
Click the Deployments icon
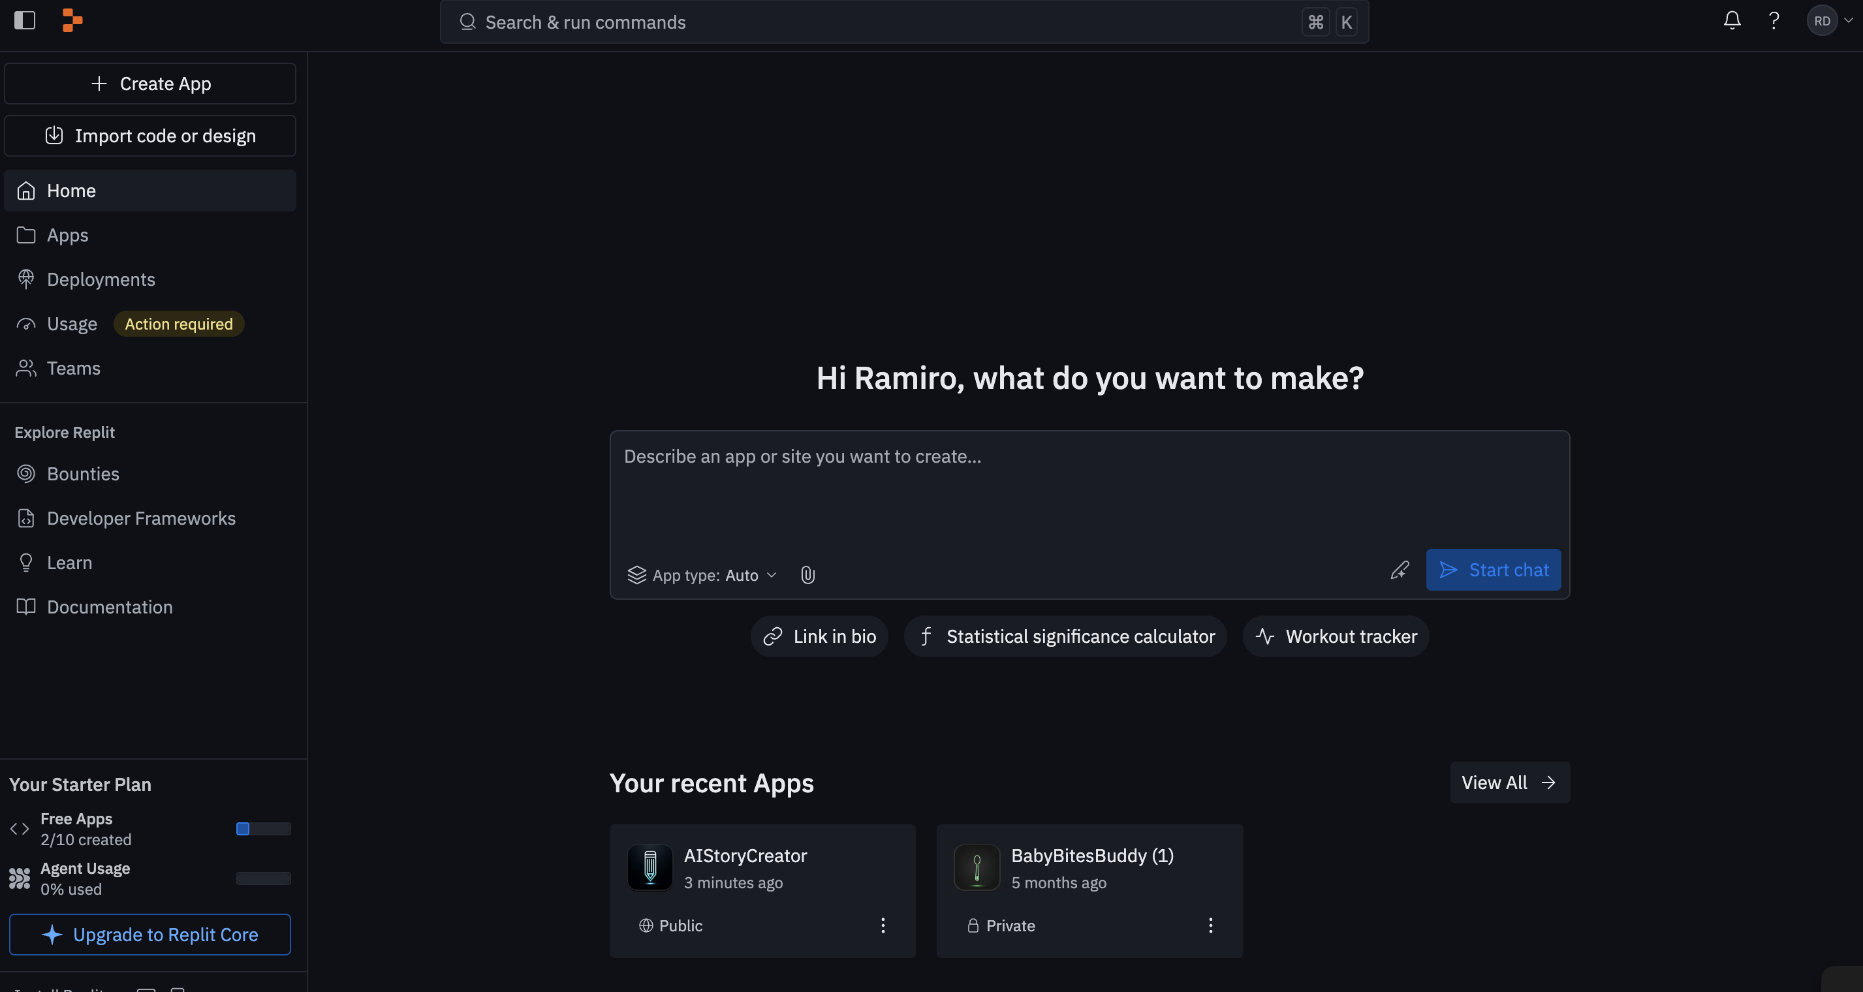click(26, 279)
